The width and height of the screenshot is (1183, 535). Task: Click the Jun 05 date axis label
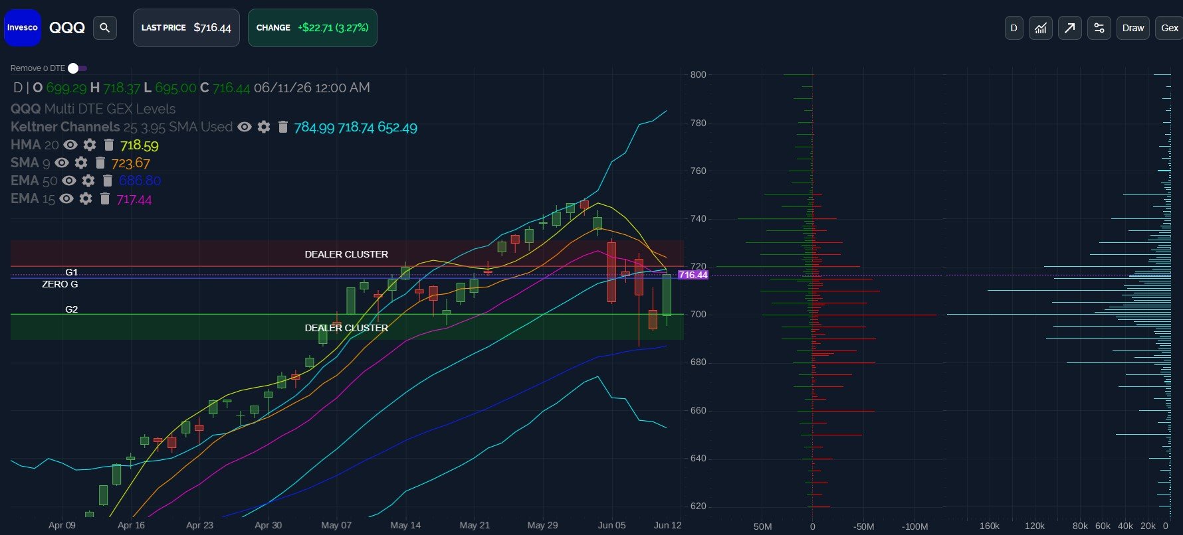click(612, 525)
